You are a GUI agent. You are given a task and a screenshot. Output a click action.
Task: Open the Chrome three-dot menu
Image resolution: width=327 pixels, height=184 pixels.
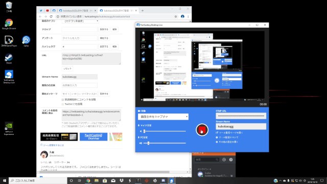click(x=188, y=16)
